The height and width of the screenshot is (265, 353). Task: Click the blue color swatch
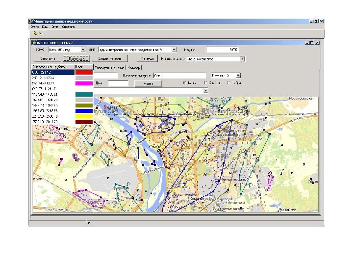point(84,111)
